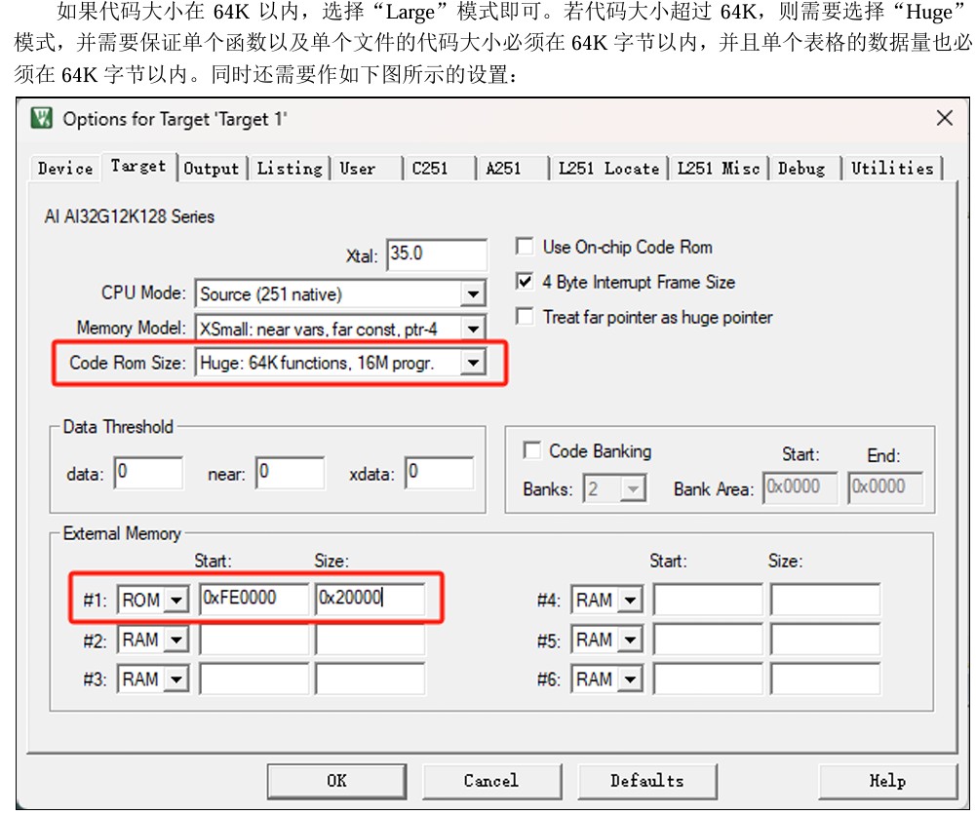Screen dimensions: 976x815
Task: Open external memory #4 RAM type dropdown
Action: coord(631,601)
